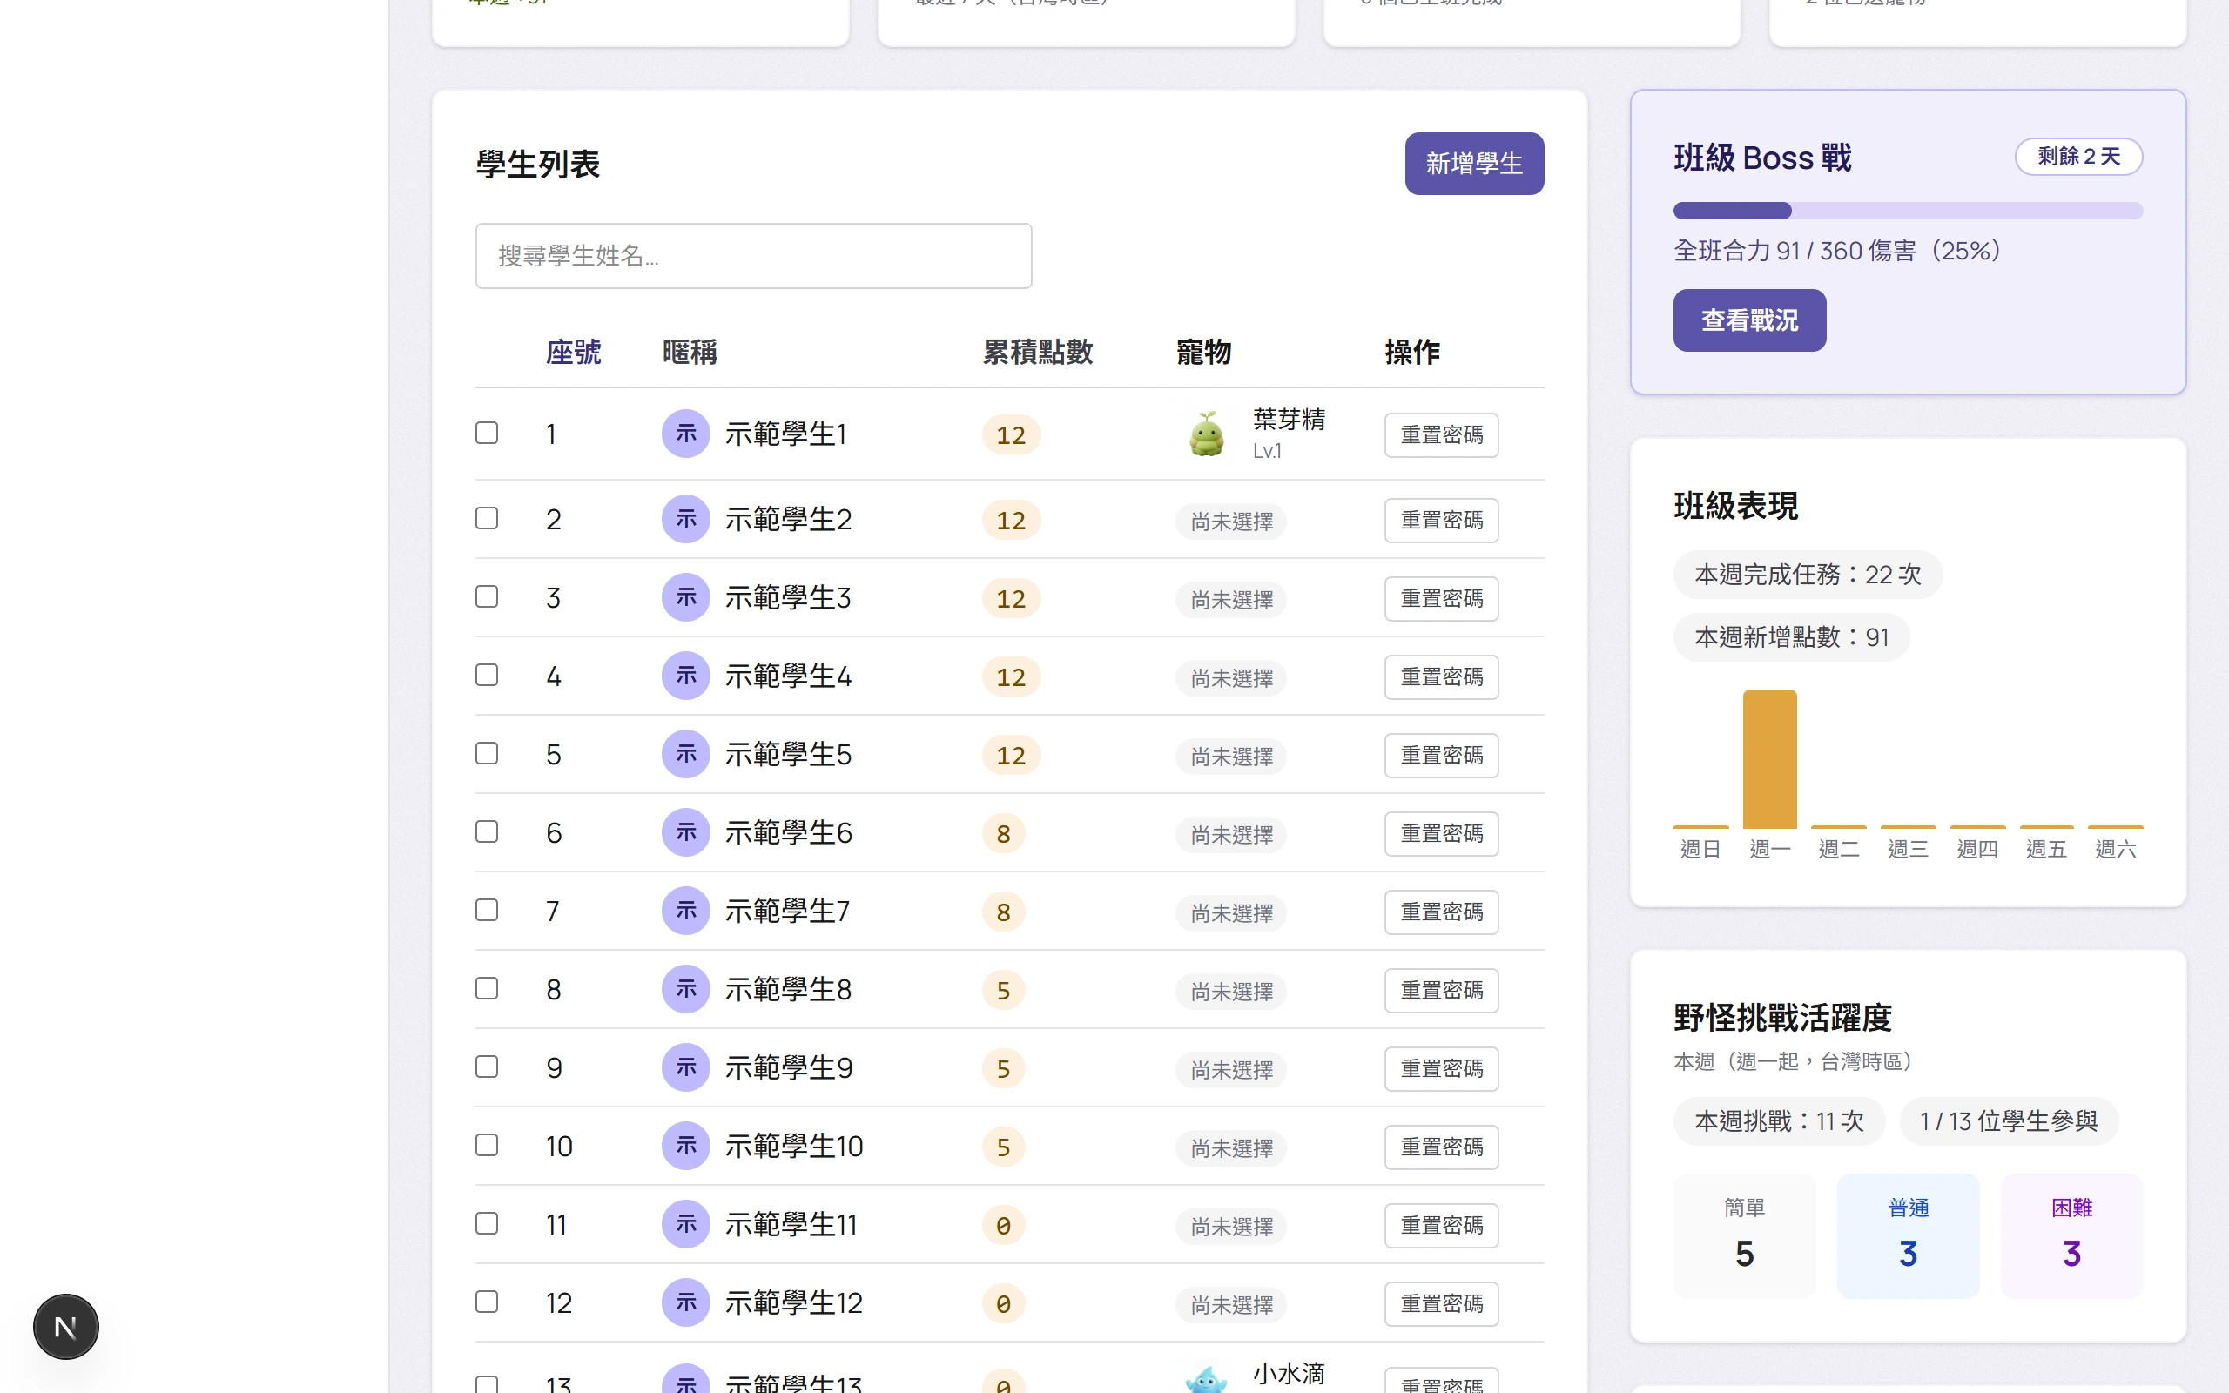Image resolution: width=2229 pixels, height=1393 pixels.
Task: Click avatar of 示範學生3
Action: [685, 597]
